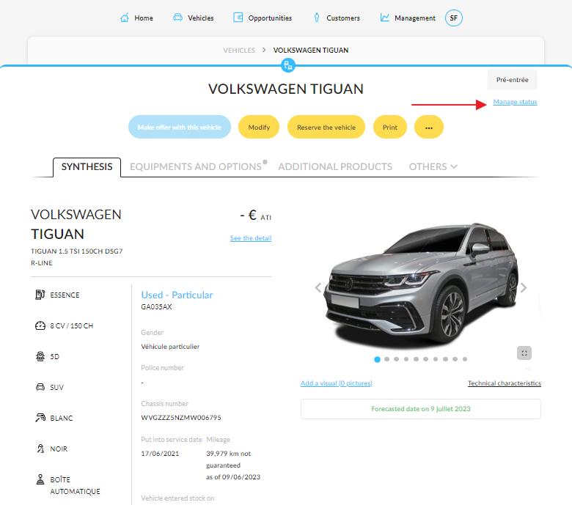The height and width of the screenshot is (505, 572).
Task: Click the car body icon beside SUV
Action: tap(40, 387)
